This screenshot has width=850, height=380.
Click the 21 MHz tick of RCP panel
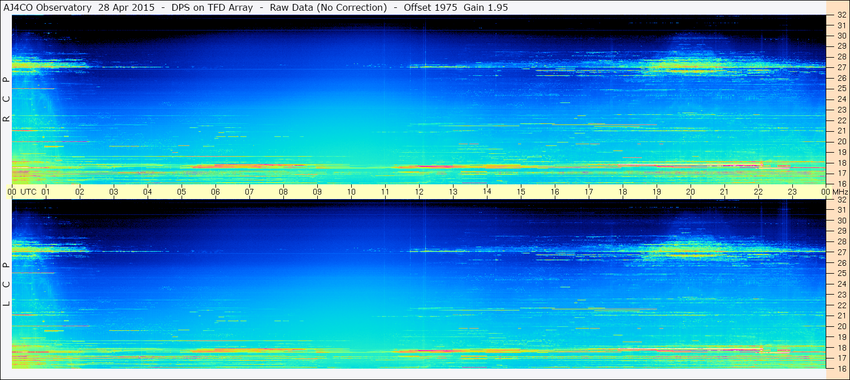[x=842, y=131]
